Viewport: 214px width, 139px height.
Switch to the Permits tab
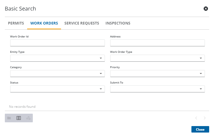16,23
